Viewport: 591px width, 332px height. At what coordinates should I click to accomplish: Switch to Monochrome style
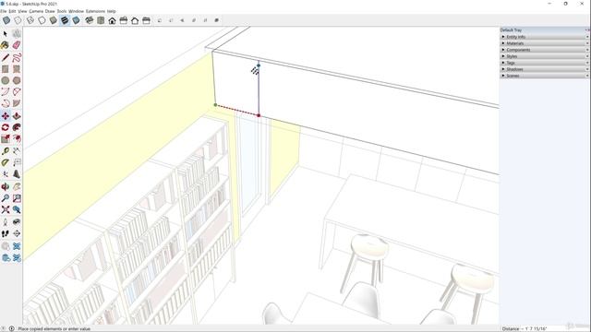click(x=76, y=20)
